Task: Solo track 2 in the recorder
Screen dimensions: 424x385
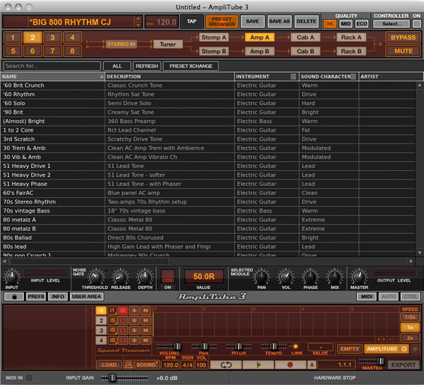Action: (x=134, y=321)
